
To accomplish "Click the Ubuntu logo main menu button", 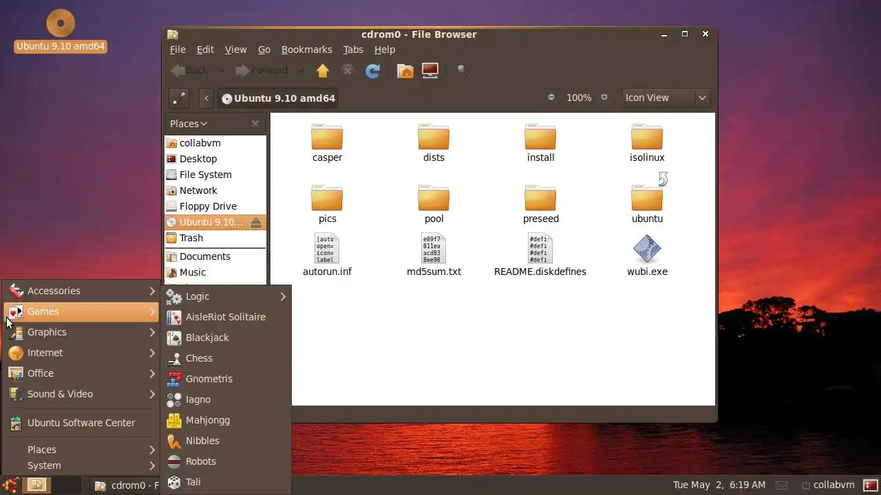I will [x=10, y=485].
